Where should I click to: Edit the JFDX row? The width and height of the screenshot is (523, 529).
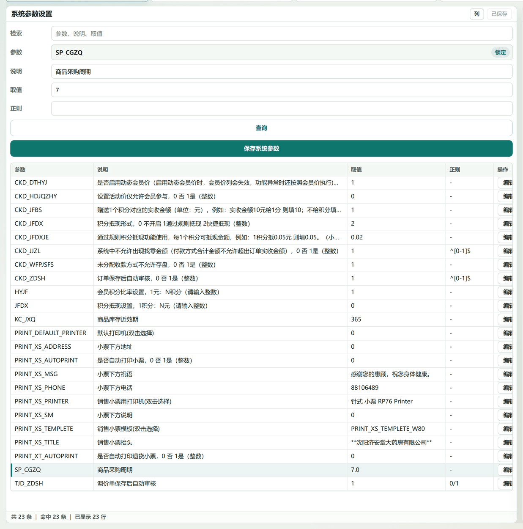[505, 306]
